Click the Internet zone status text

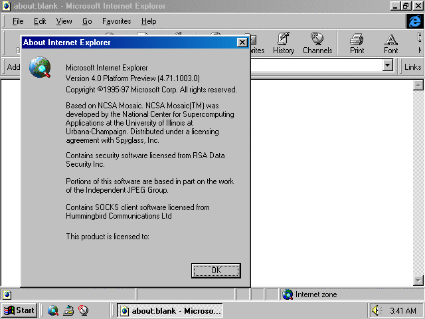pyautogui.click(x=316, y=294)
